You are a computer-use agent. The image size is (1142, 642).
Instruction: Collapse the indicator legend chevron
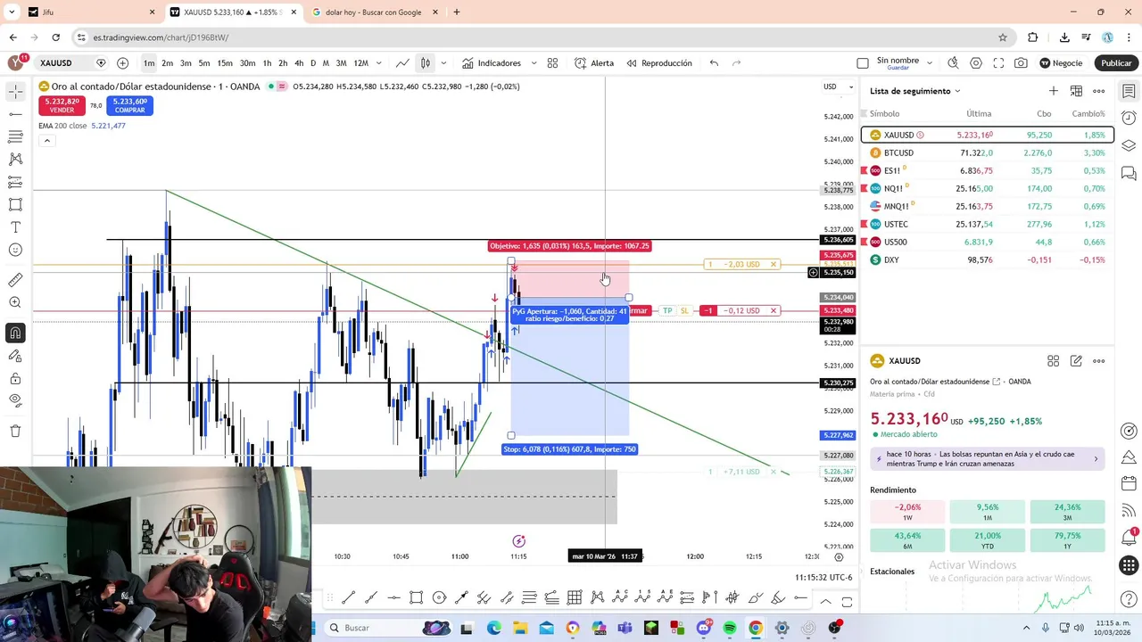tap(46, 141)
